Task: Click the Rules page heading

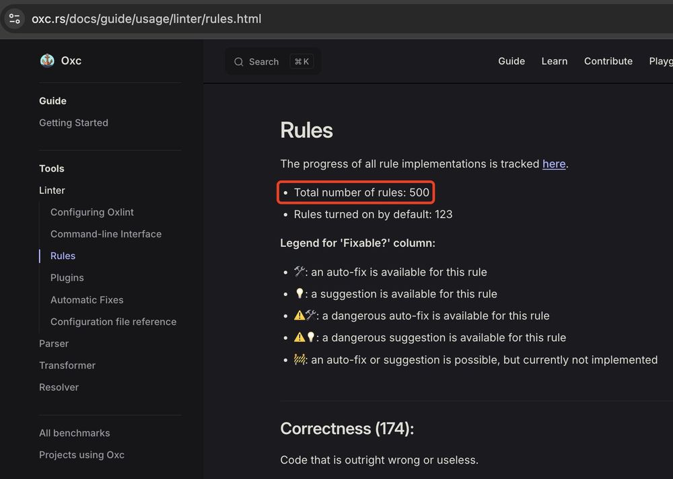Action: click(x=306, y=130)
